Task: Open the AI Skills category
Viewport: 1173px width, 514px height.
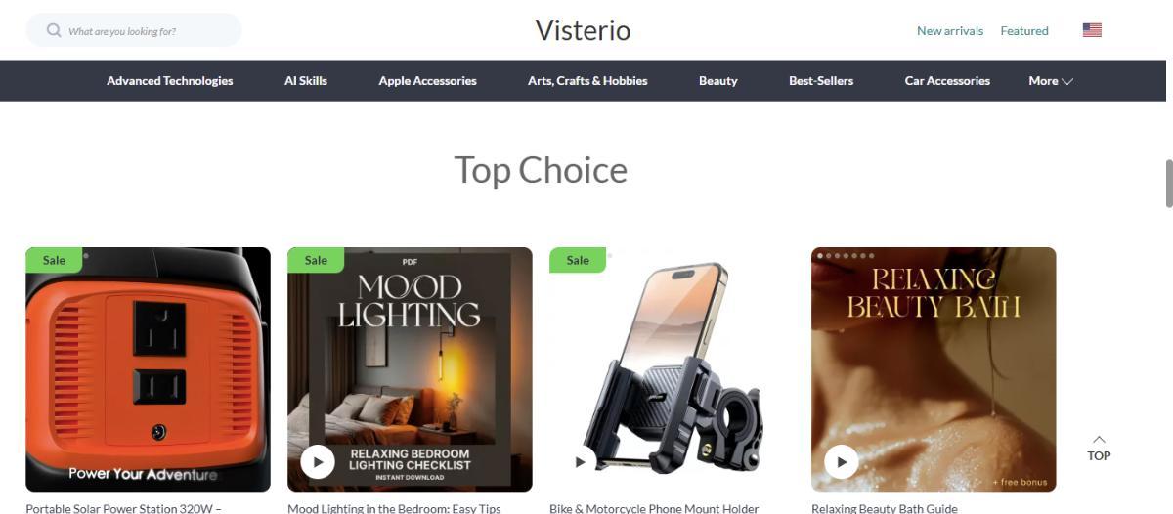Action: pyautogui.click(x=306, y=81)
